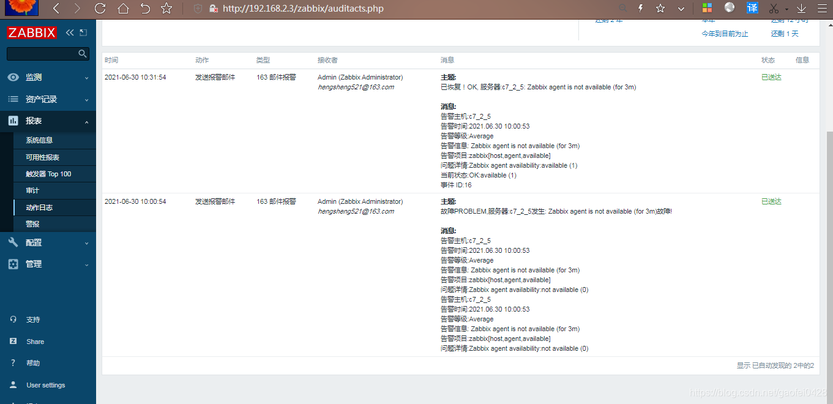The width and height of the screenshot is (833, 404).
Task: Click the 今年到目前为止 time range link
Action: [725, 34]
